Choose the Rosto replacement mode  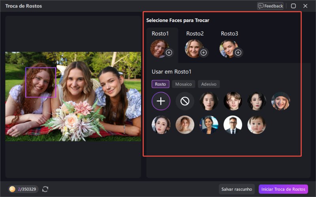click(x=160, y=84)
